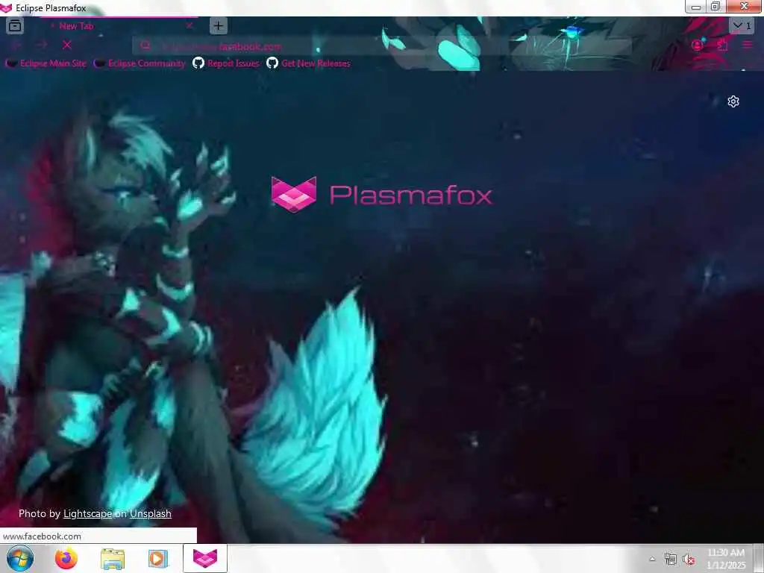The width and height of the screenshot is (764, 573).
Task: Go forward one page
Action: pos(42,45)
